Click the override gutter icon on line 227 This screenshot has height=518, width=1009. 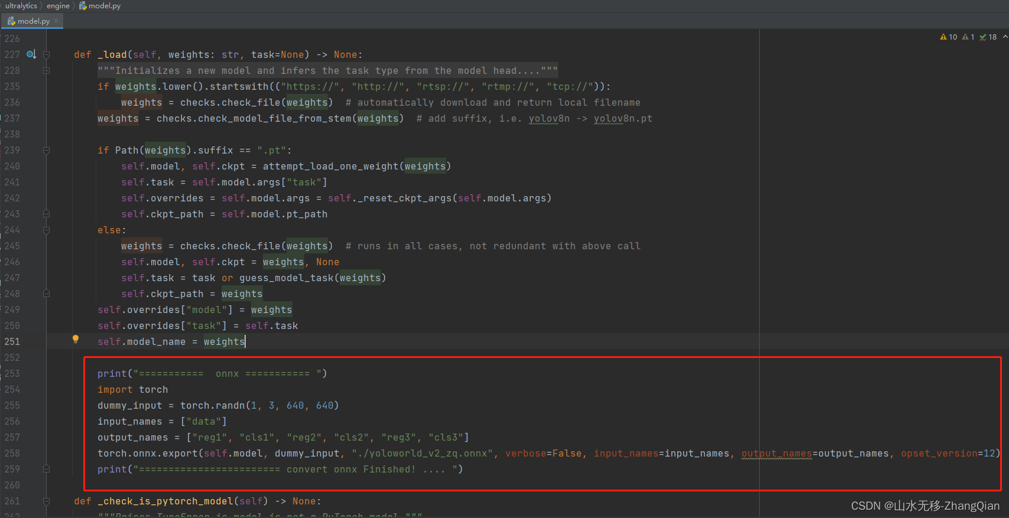tap(31, 54)
